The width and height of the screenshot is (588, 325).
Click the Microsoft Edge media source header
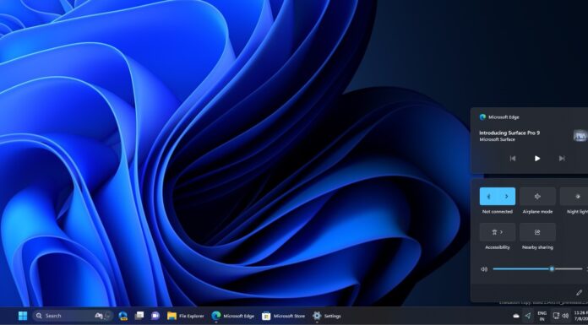499,117
